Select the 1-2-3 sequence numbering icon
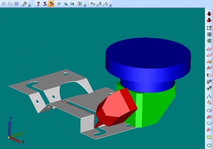 209,96
